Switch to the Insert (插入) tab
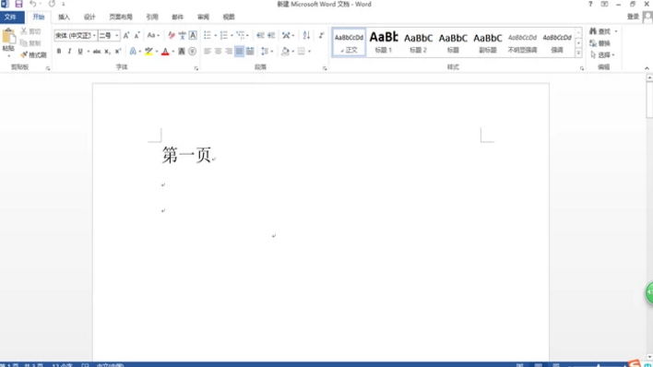Viewport: 653px width, 367px height. pyautogui.click(x=64, y=18)
